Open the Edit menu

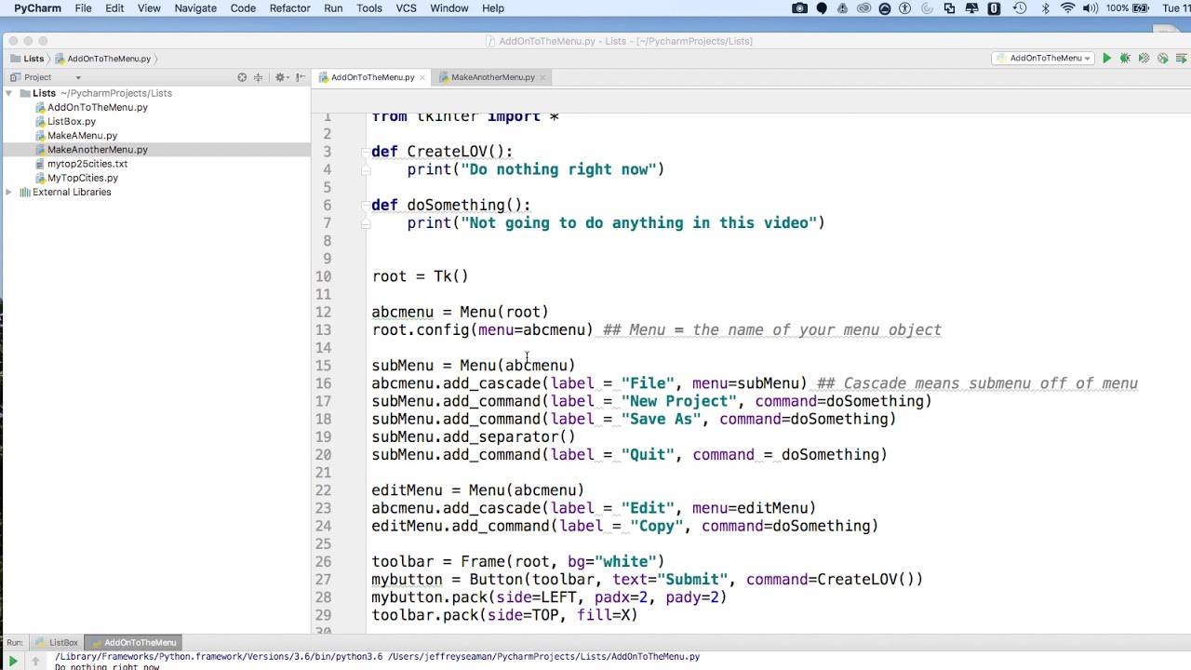114,8
